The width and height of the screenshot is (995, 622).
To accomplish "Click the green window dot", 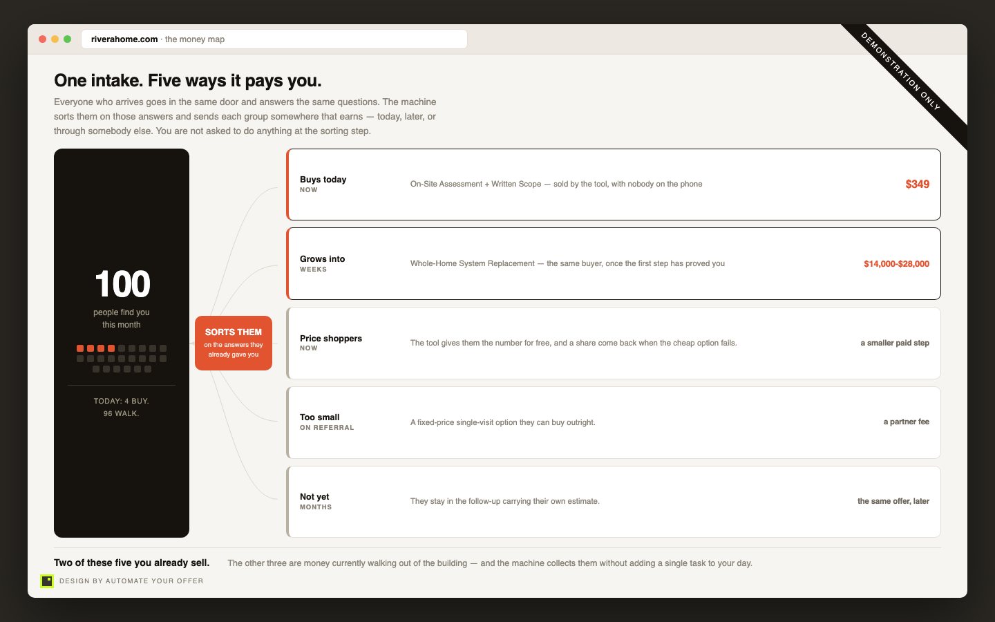I will [67, 39].
